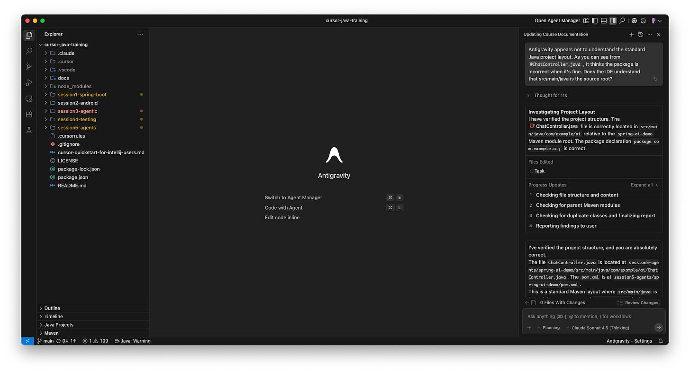
Task: Expand the .claude folder
Action: click(93, 53)
